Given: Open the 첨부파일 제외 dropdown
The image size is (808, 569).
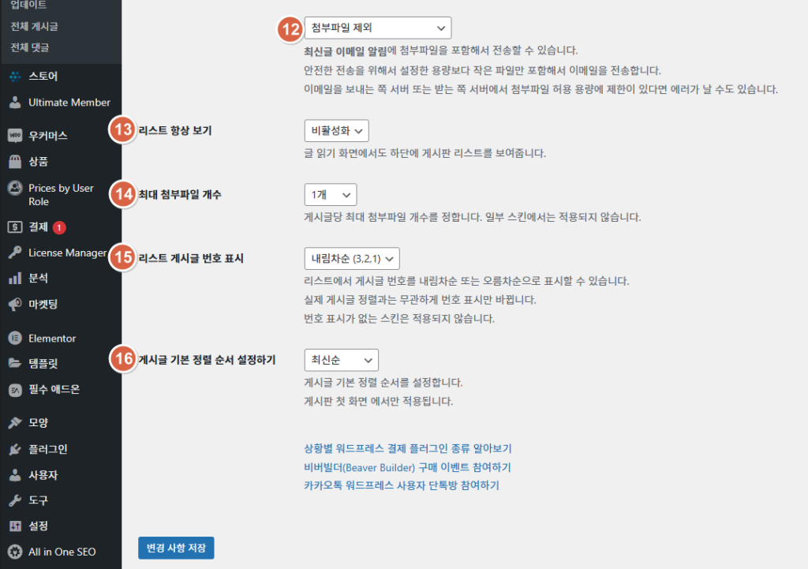Looking at the screenshot, I should (x=378, y=28).
